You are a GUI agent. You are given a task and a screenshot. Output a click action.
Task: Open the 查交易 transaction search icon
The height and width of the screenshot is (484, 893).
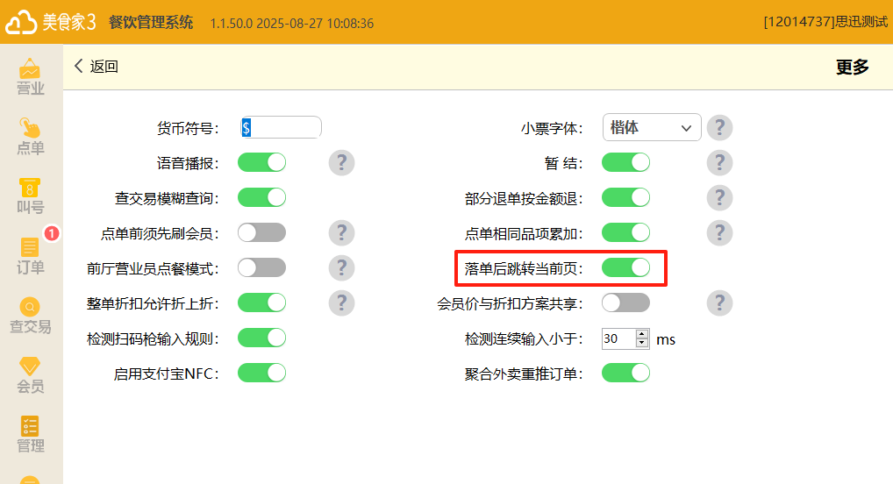coord(31,316)
